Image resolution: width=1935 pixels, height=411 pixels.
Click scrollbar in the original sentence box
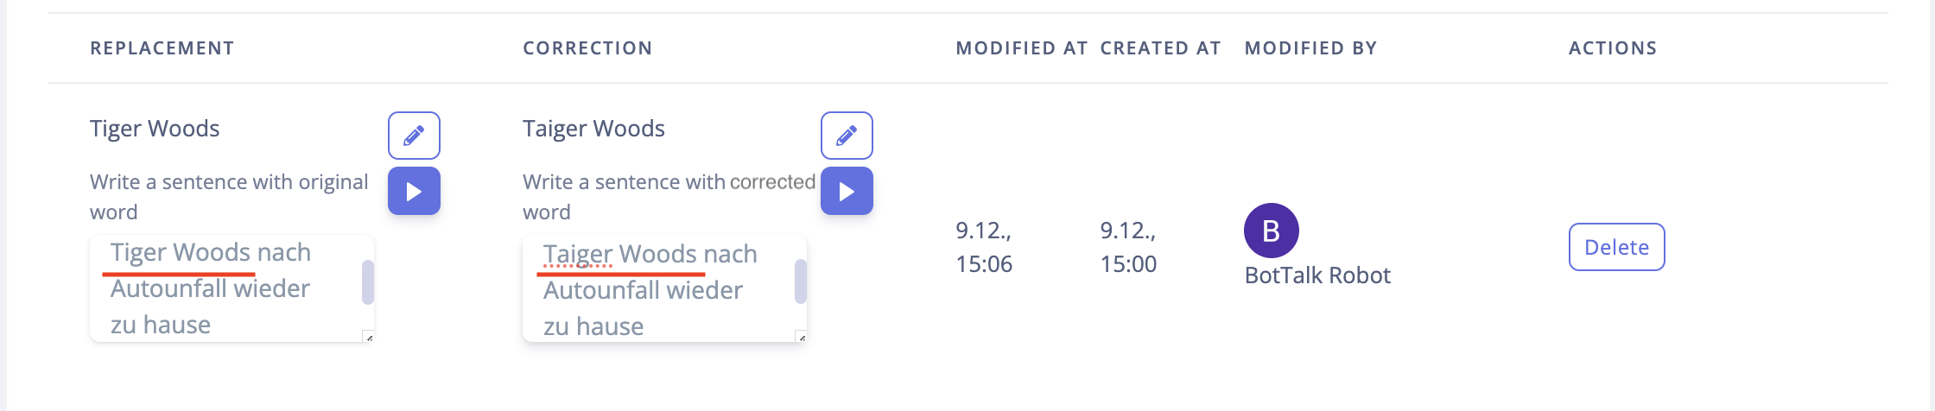[x=368, y=282]
